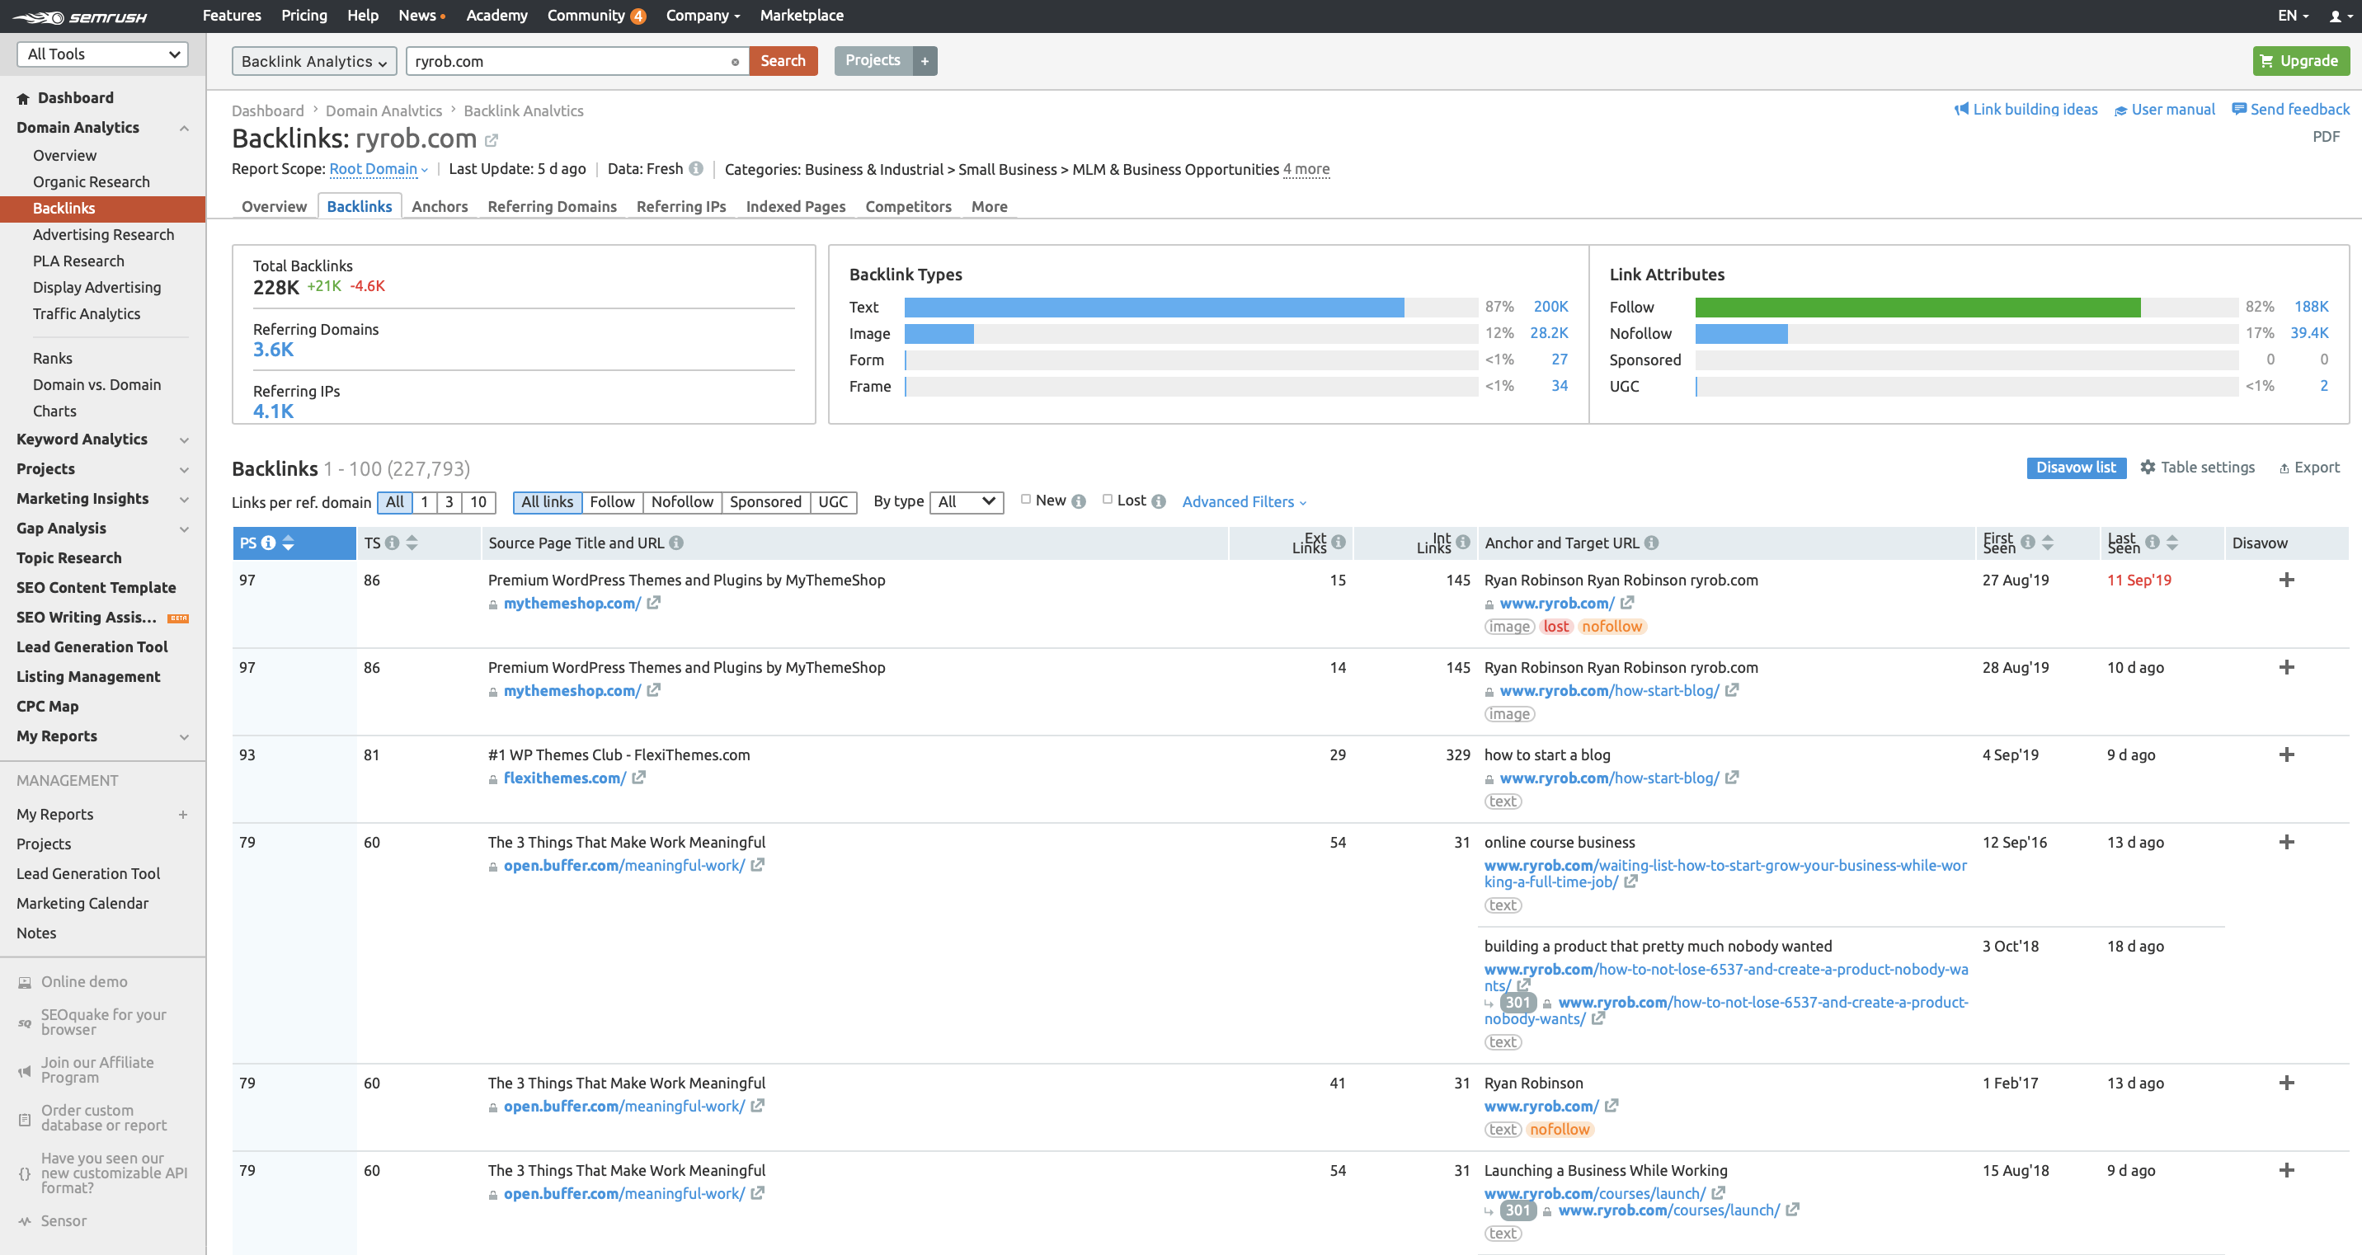This screenshot has height=1255, width=2362.
Task: Click the Export icon
Action: click(x=2284, y=468)
